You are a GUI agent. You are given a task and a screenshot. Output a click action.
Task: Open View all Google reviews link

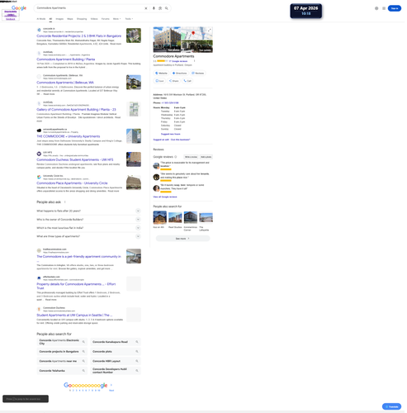(165, 197)
